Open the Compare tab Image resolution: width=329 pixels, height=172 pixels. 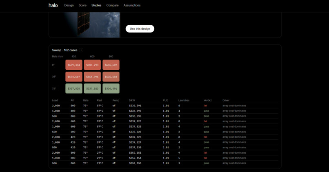112,5
